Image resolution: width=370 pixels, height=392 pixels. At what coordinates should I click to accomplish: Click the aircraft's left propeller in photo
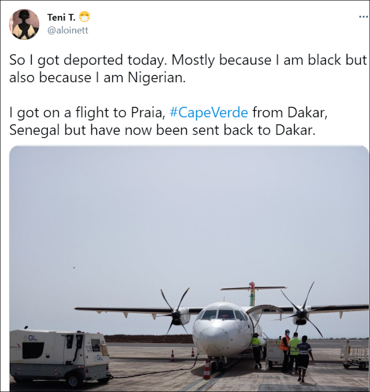pos(176,314)
